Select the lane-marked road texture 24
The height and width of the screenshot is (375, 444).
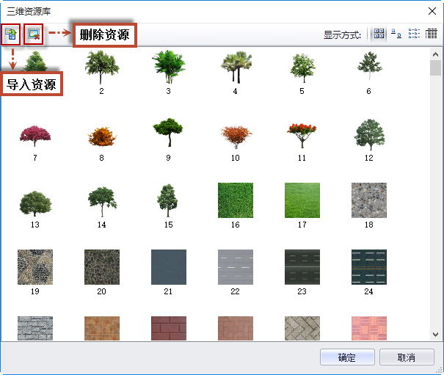(368, 267)
